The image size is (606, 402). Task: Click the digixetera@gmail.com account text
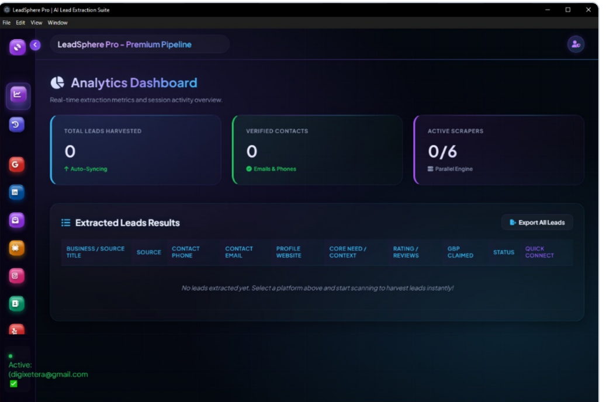49,374
